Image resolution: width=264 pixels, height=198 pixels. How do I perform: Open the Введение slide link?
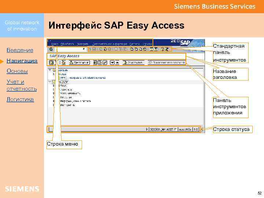coord(20,50)
